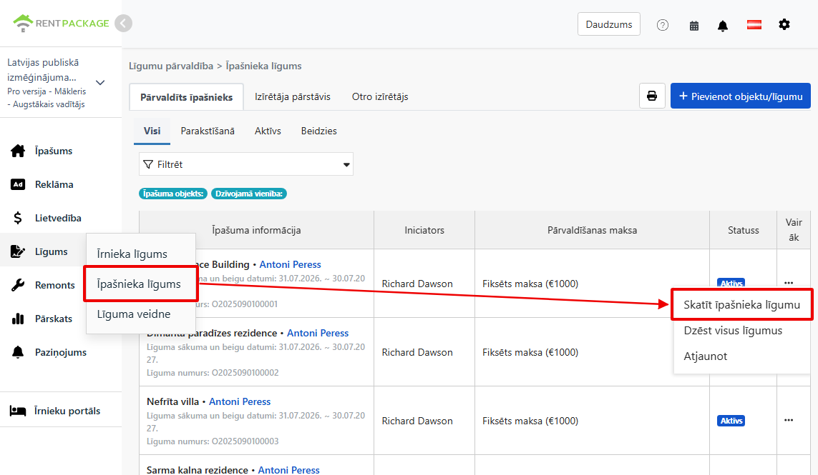The height and width of the screenshot is (475, 818).
Task: Open the Filtrēt dropdown
Action: [x=246, y=164]
